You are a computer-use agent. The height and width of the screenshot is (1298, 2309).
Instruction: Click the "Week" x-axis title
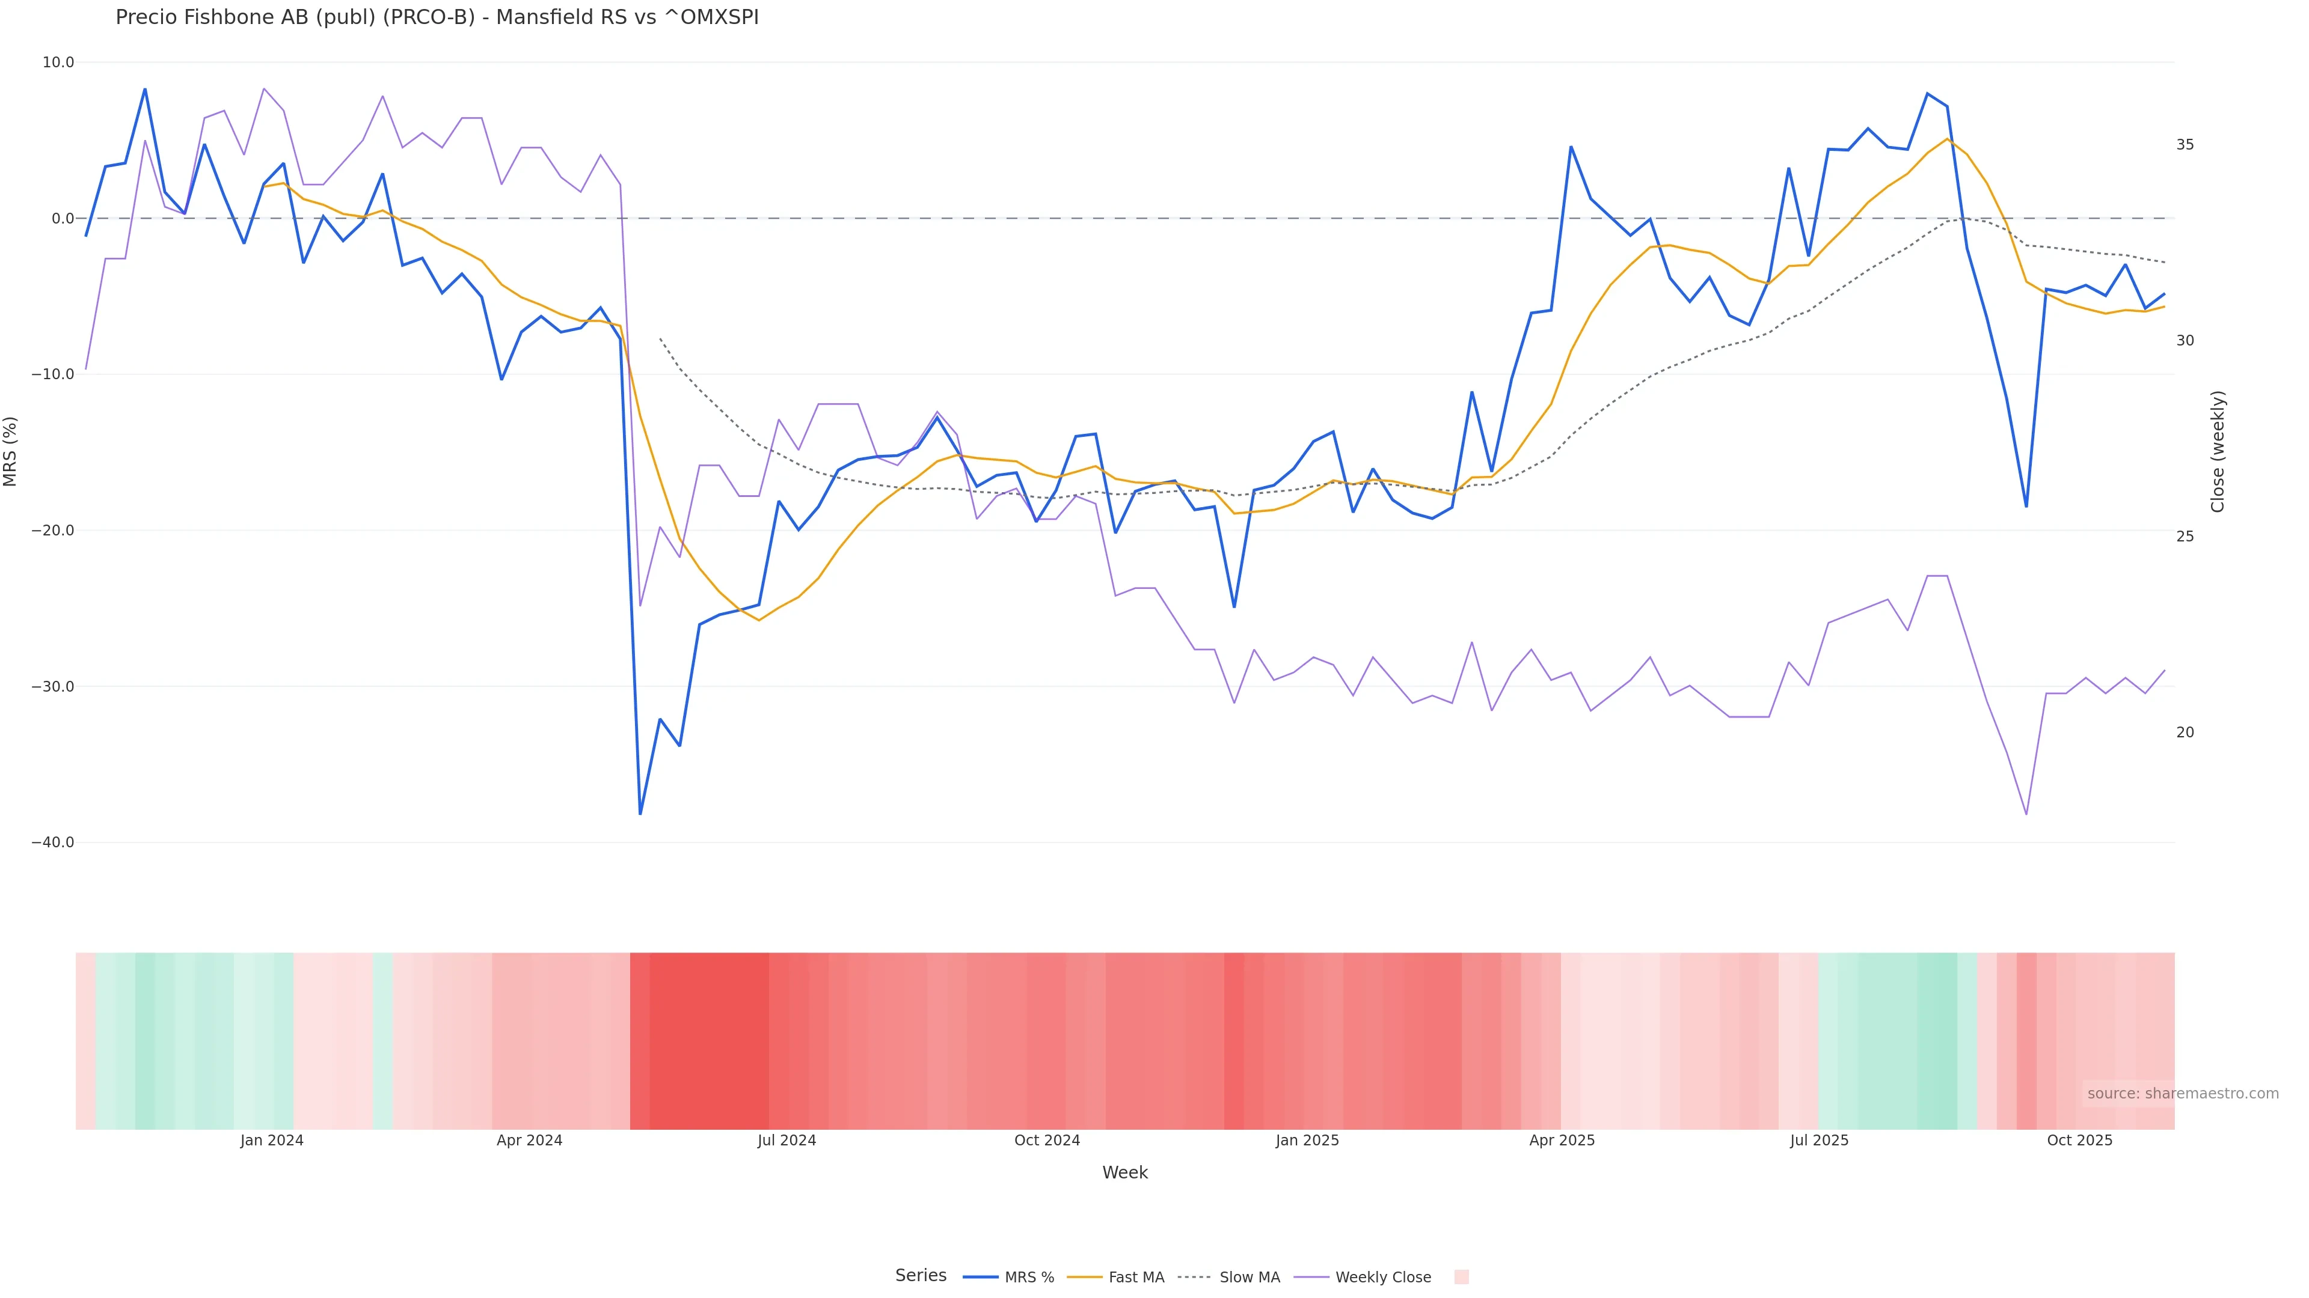tap(1124, 1174)
